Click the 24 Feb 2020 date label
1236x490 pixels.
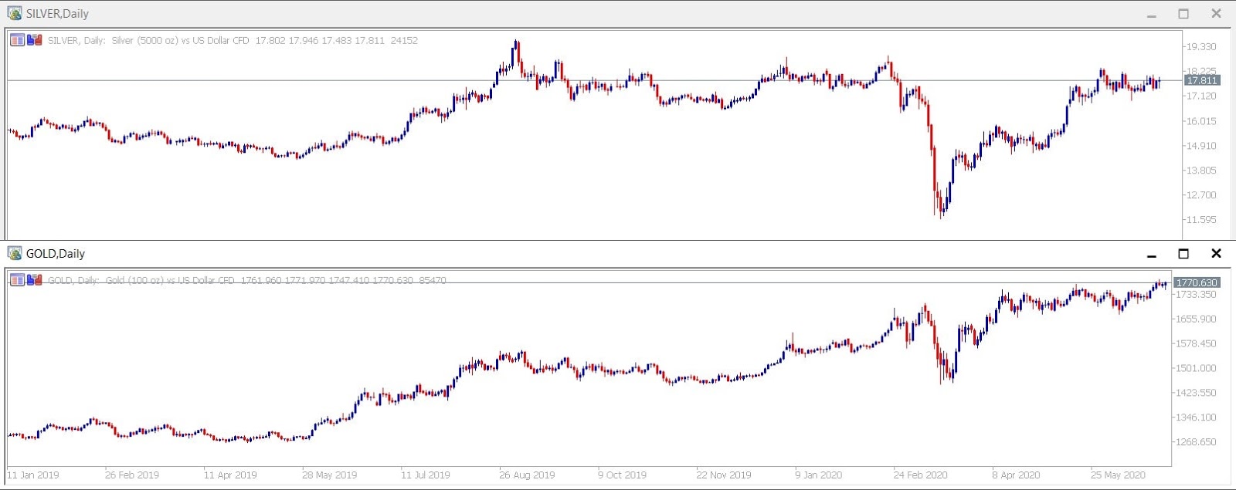[921, 475]
